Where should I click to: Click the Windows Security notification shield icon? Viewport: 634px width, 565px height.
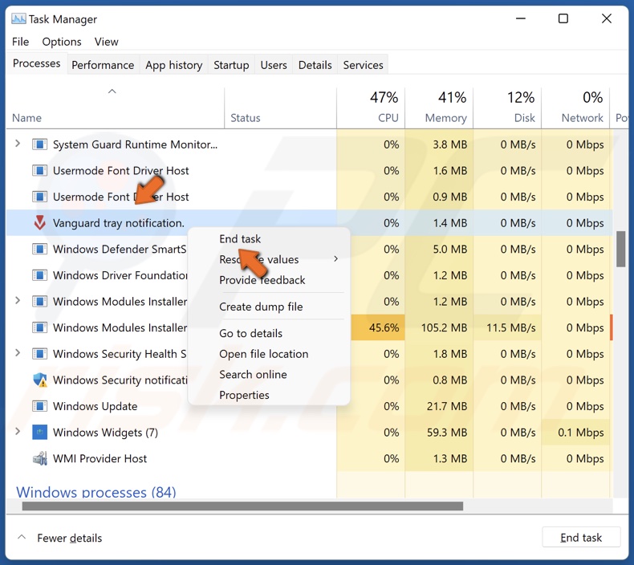point(39,380)
